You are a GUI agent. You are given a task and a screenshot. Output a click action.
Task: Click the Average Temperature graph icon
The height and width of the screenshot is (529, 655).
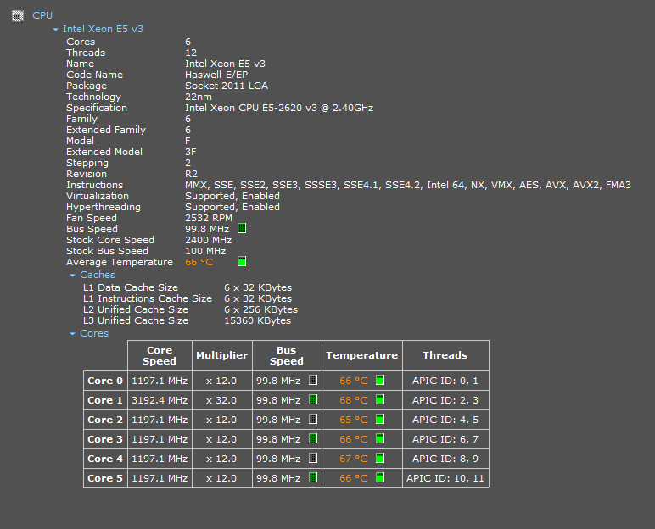[x=242, y=261]
